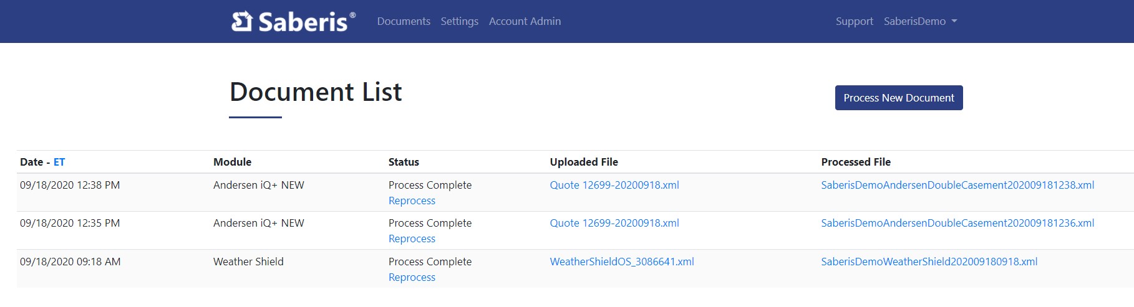Click the Document List heading
This screenshot has width=1134, height=307.
[x=316, y=92]
